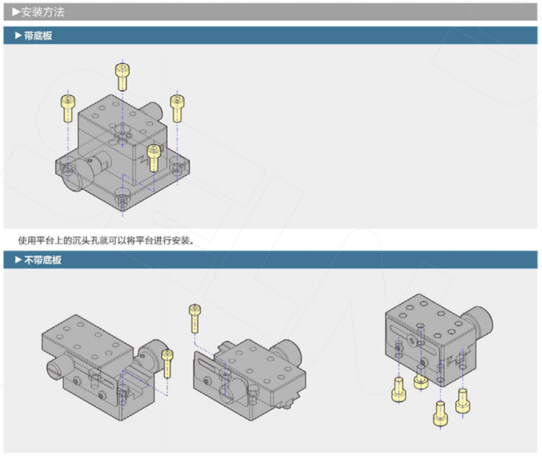
Task: Click the caption text about 沉头孔 mounting
Action: pos(106,240)
